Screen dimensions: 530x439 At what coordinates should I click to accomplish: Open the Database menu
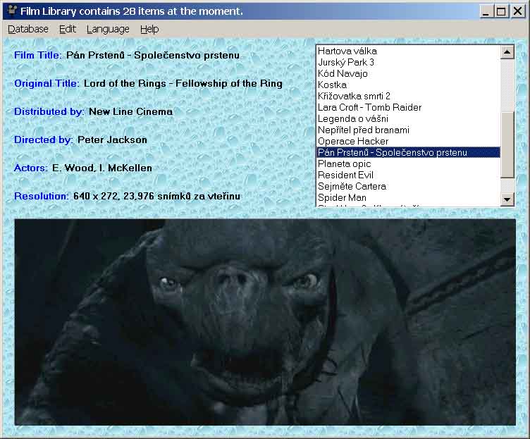(28, 29)
